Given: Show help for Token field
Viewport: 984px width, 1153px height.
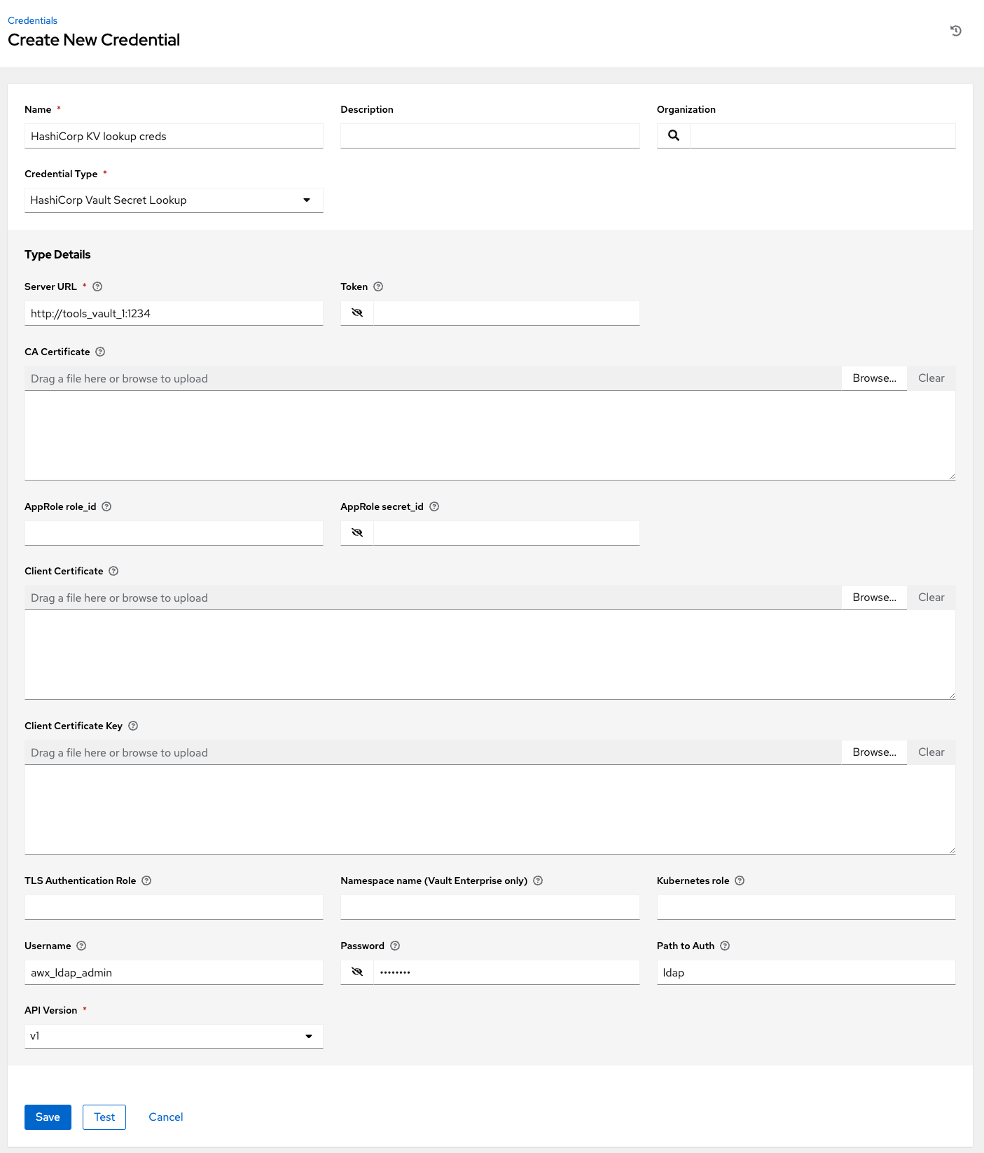Looking at the screenshot, I should [x=378, y=286].
